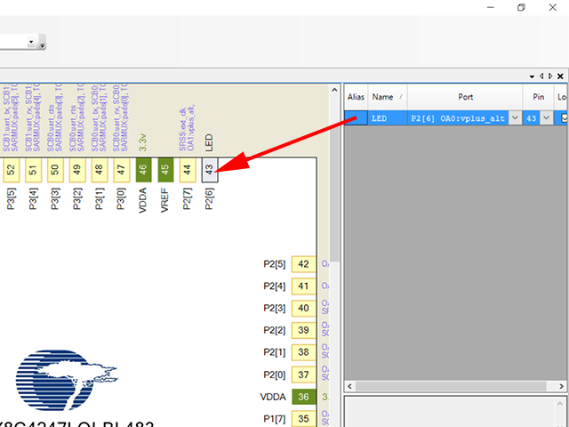Screen dimensions: 569x427
Task: Select pin 38 box for P2[1]
Action: coord(304,352)
